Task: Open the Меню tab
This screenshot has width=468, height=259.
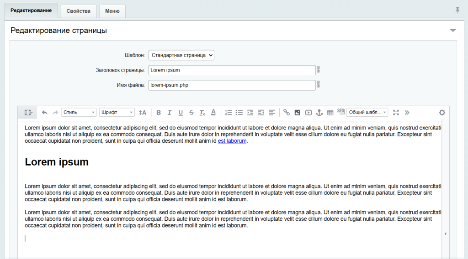Action: point(112,11)
